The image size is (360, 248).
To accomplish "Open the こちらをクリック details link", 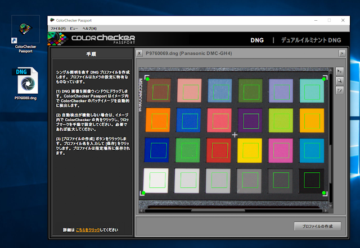I will (88, 230).
